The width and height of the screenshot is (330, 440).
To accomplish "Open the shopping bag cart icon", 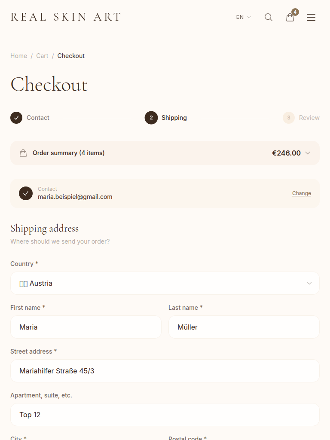I will pos(290,17).
